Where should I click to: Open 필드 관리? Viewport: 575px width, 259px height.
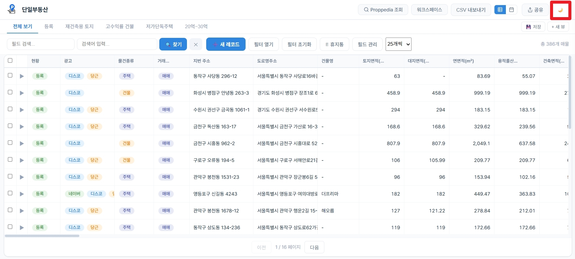tap(367, 44)
